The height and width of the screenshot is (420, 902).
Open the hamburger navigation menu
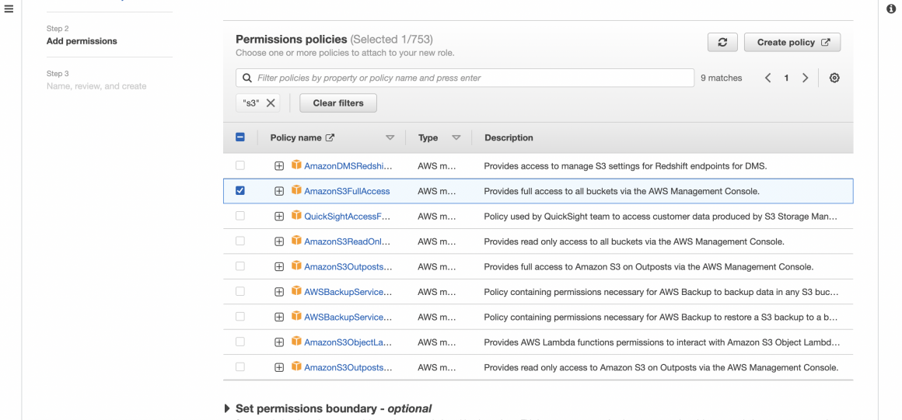pos(9,9)
